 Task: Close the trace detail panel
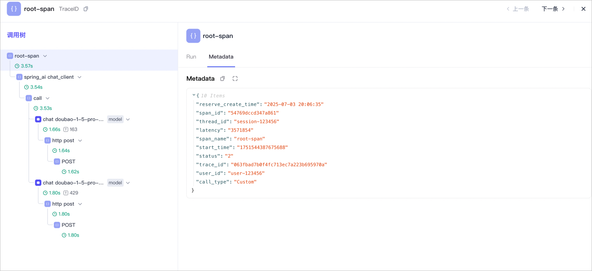pos(583,9)
